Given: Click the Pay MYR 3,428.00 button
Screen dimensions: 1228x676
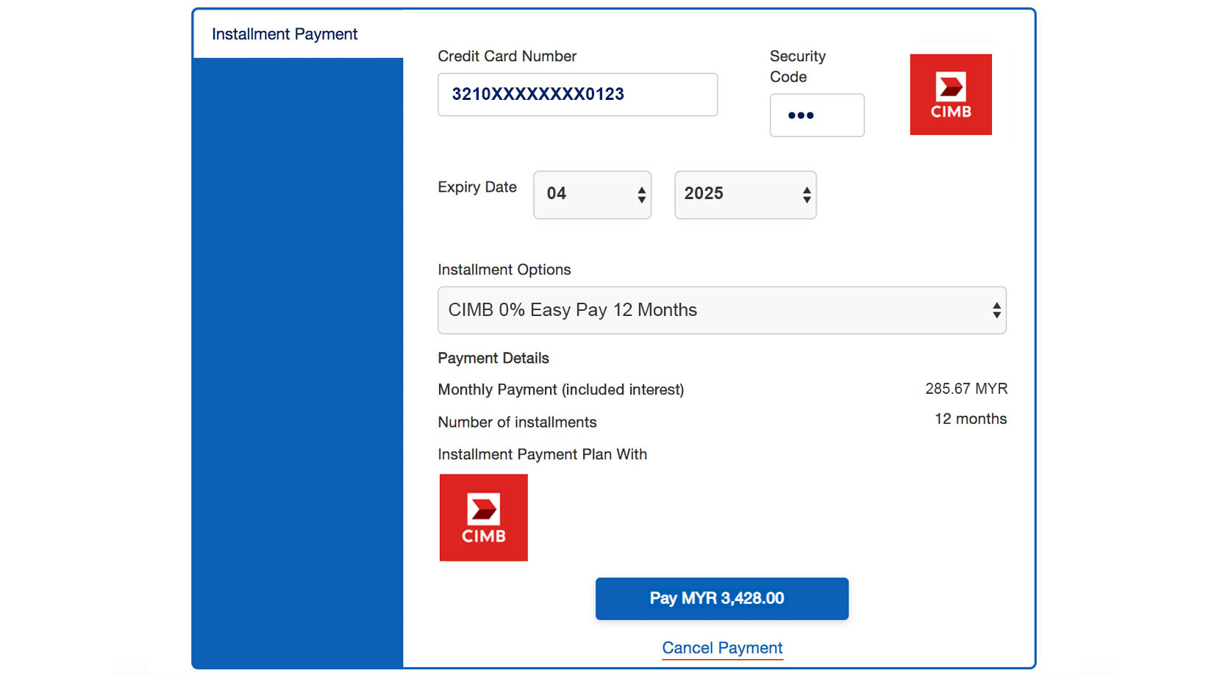Looking at the screenshot, I should pyautogui.click(x=722, y=599).
